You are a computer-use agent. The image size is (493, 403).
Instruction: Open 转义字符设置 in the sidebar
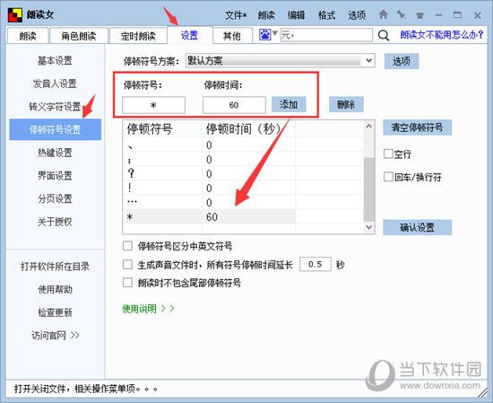(55, 107)
